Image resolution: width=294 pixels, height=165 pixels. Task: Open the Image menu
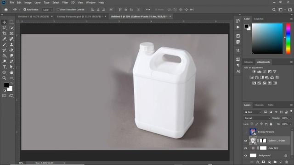point(28,3)
